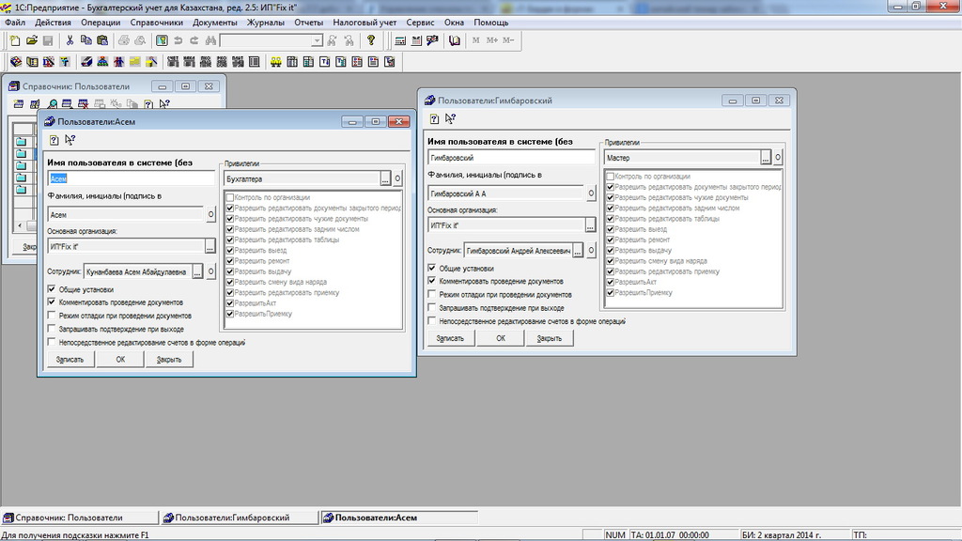
Task: Open Основная организация selector in Асем window
Action: point(209,246)
